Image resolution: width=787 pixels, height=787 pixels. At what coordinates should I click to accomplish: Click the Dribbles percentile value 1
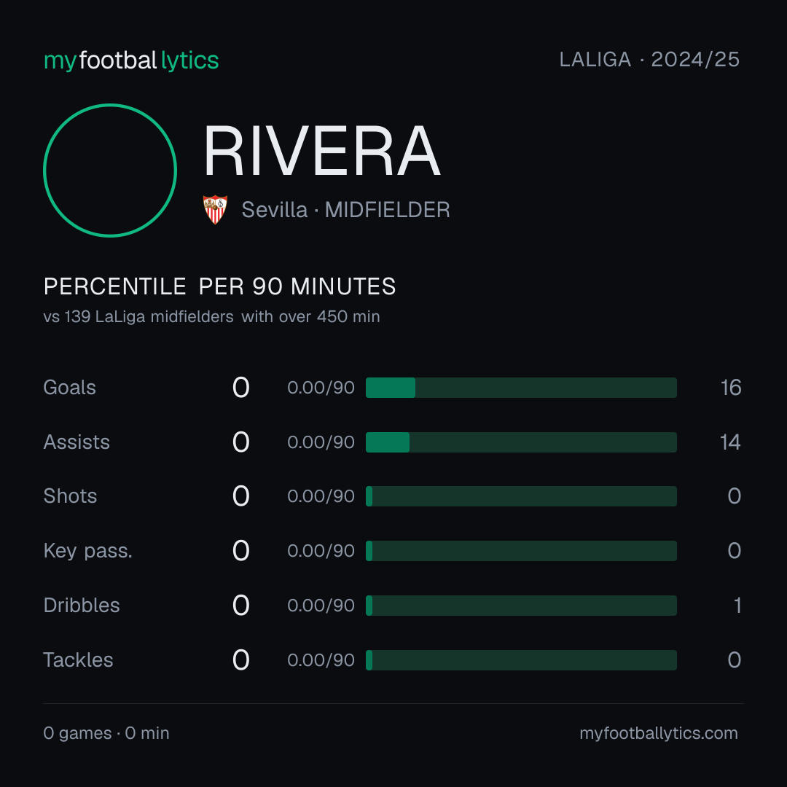[737, 606]
